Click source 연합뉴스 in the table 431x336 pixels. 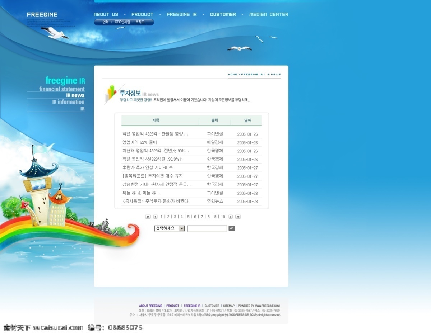[x=215, y=201]
